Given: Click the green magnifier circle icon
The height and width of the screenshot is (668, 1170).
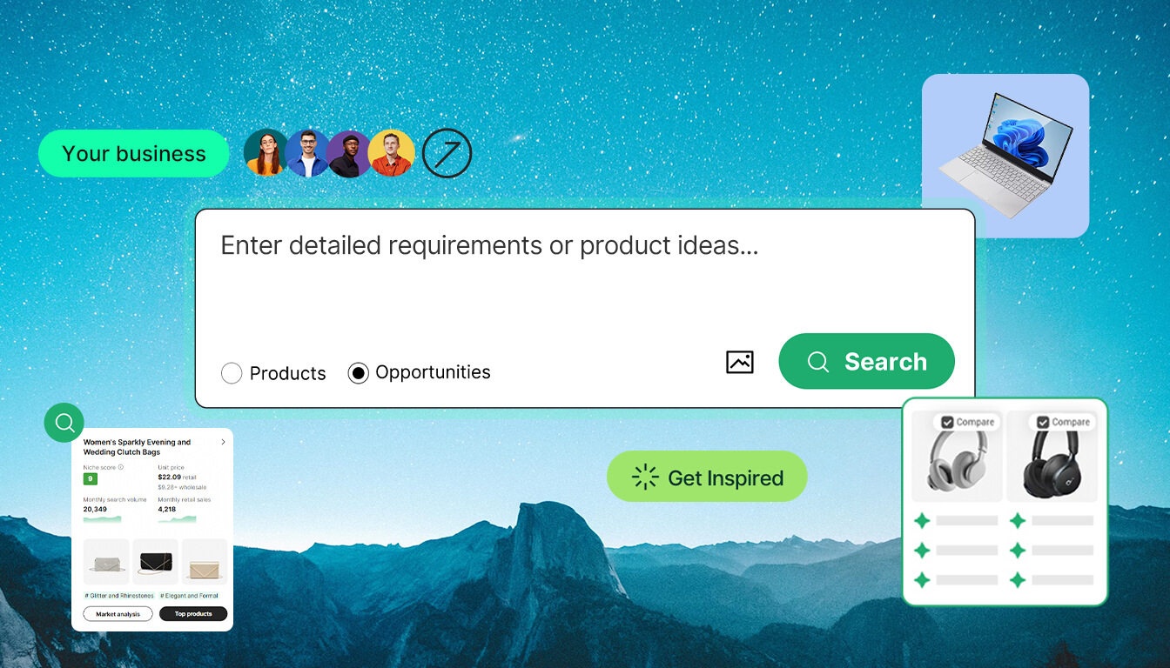Looking at the screenshot, I should tap(64, 423).
